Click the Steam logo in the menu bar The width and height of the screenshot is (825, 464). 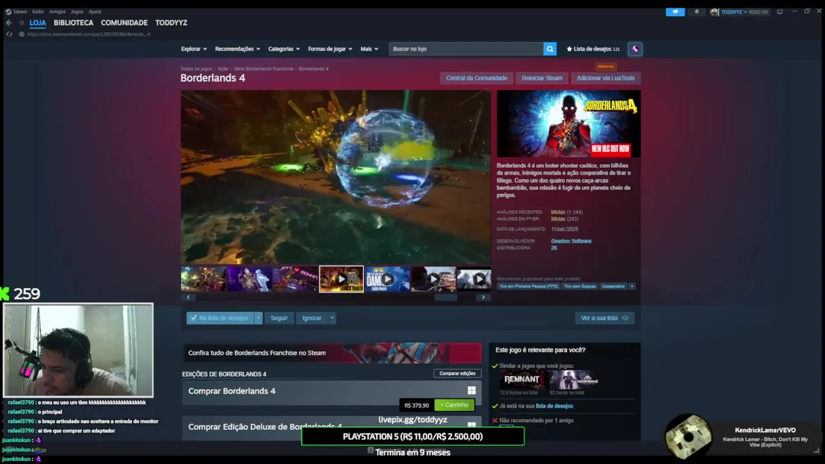[x=8, y=12]
